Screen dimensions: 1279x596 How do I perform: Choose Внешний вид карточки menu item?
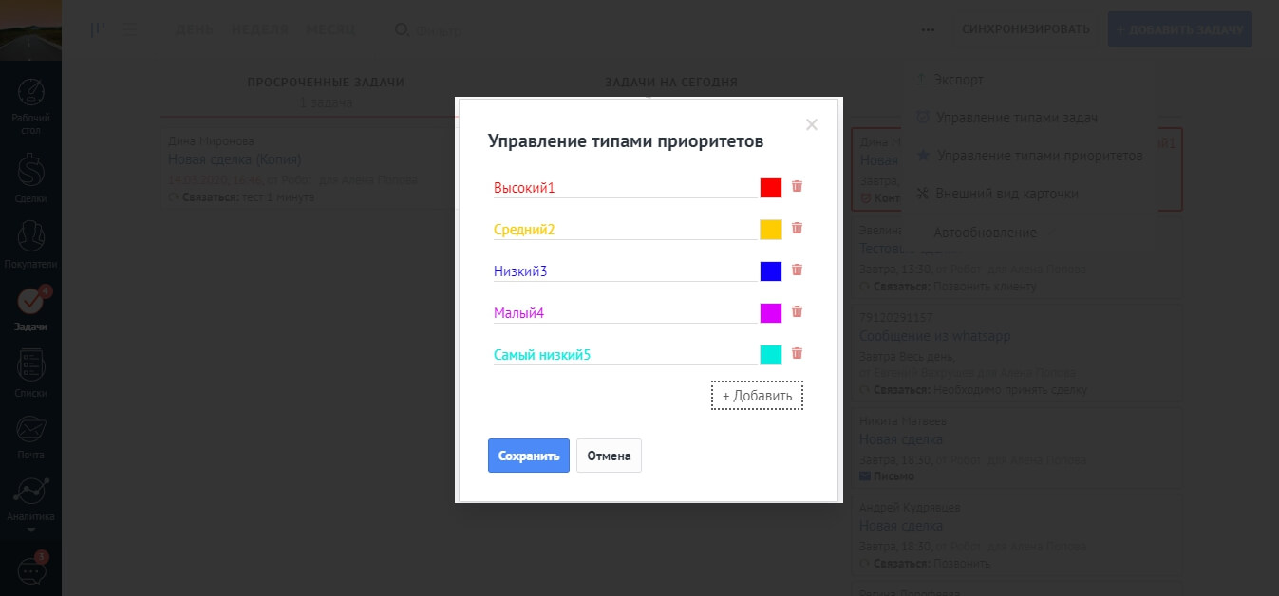click(1006, 194)
